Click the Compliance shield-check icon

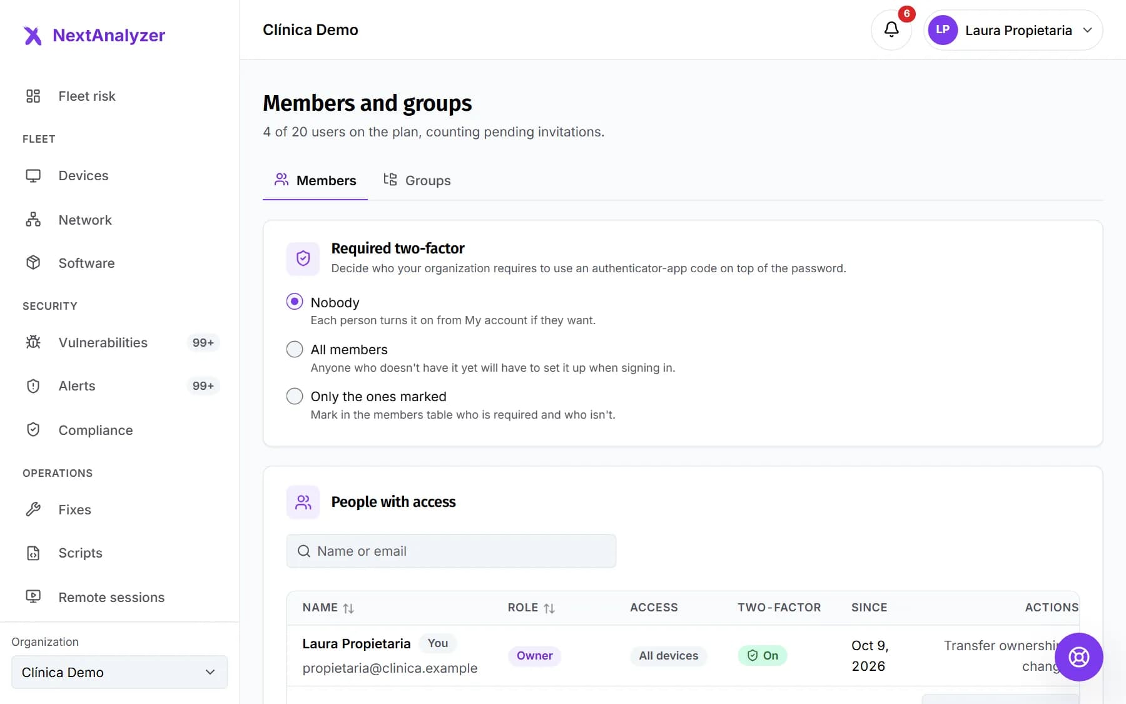tap(33, 430)
